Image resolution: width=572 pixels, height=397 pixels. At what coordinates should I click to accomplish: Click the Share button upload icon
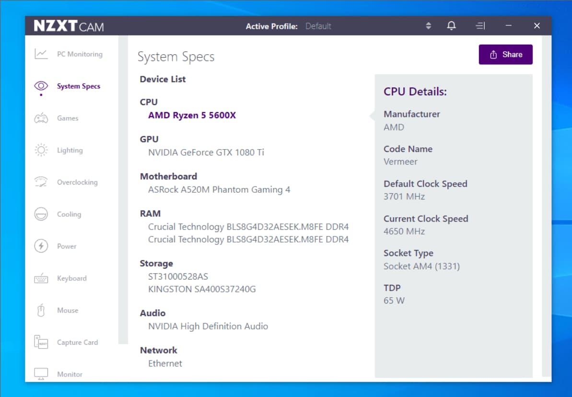pos(493,54)
